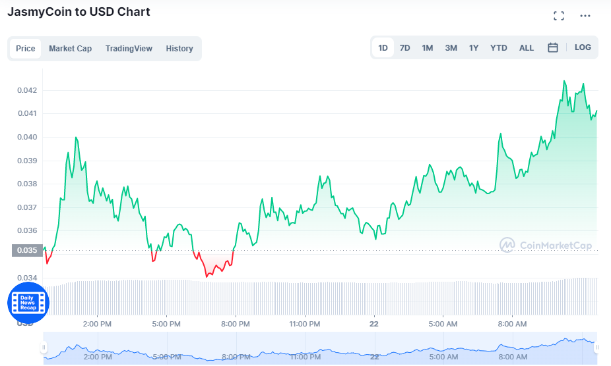
Task: Click the 0.039 y-axis label
Action: point(27,161)
